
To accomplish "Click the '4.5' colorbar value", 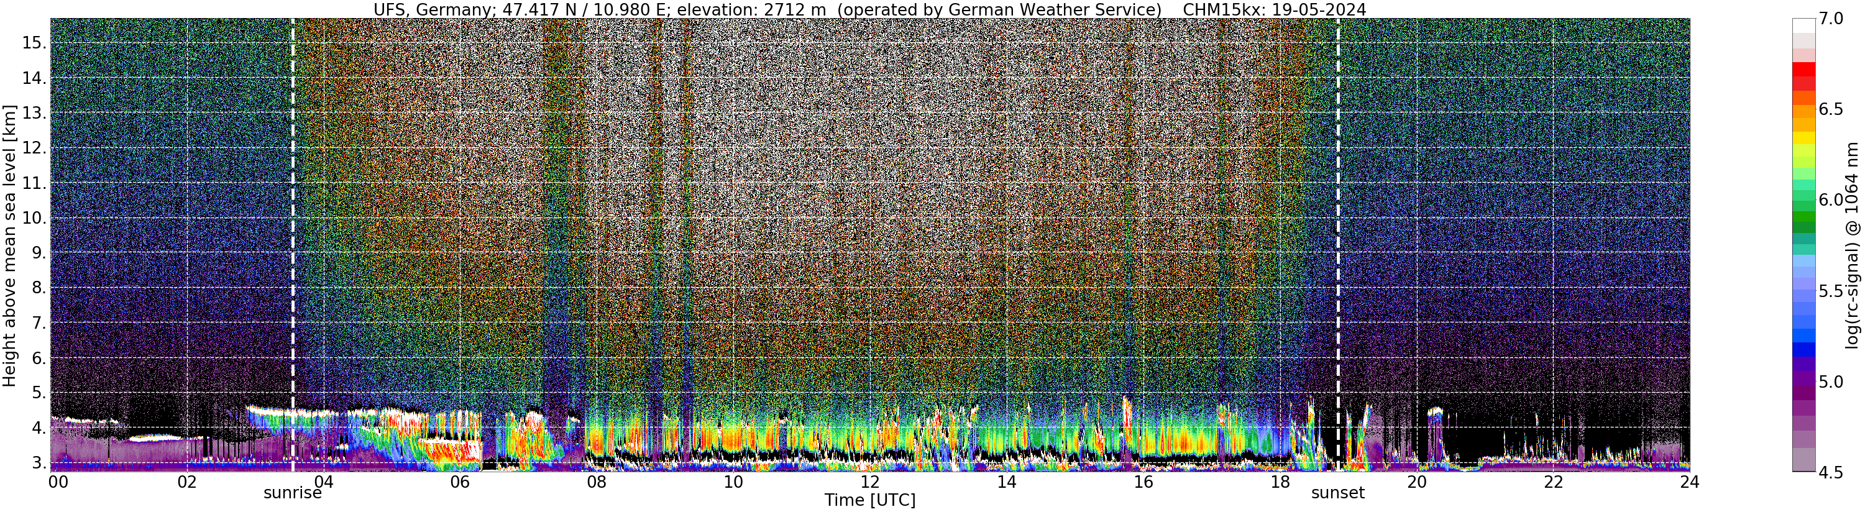I will [1830, 472].
